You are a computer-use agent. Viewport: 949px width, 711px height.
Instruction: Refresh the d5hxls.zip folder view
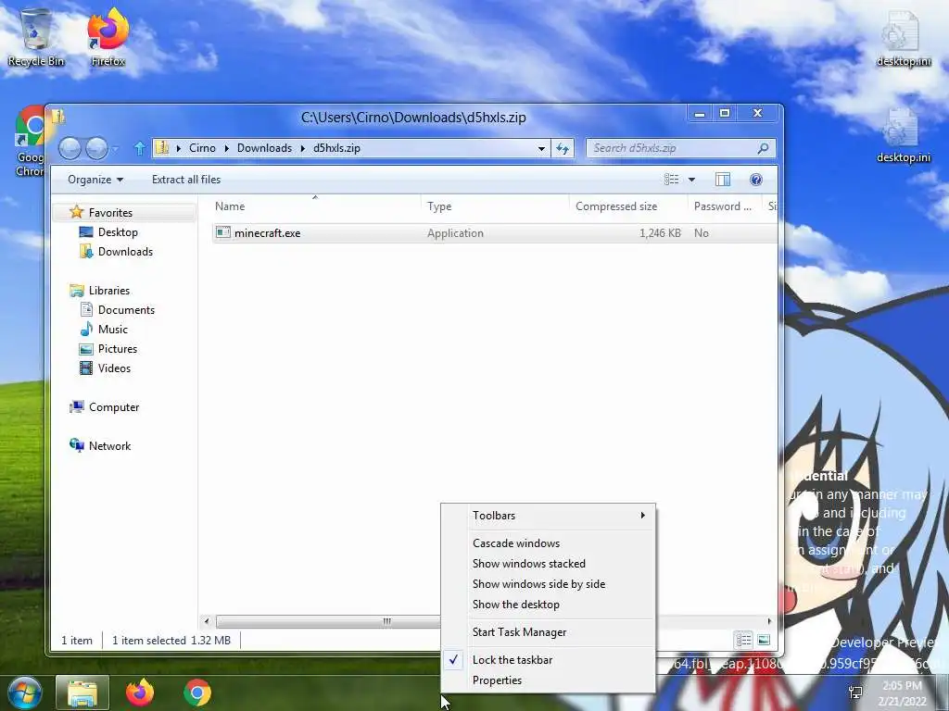coord(563,148)
